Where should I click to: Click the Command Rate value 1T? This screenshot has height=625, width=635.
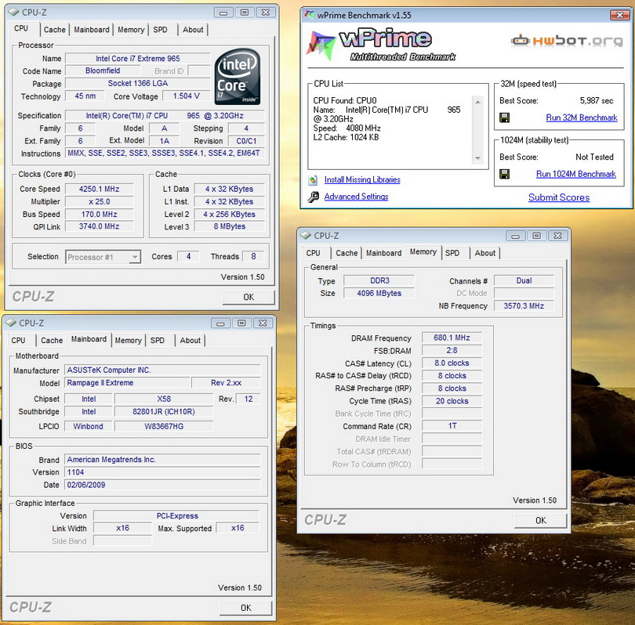click(452, 425)
